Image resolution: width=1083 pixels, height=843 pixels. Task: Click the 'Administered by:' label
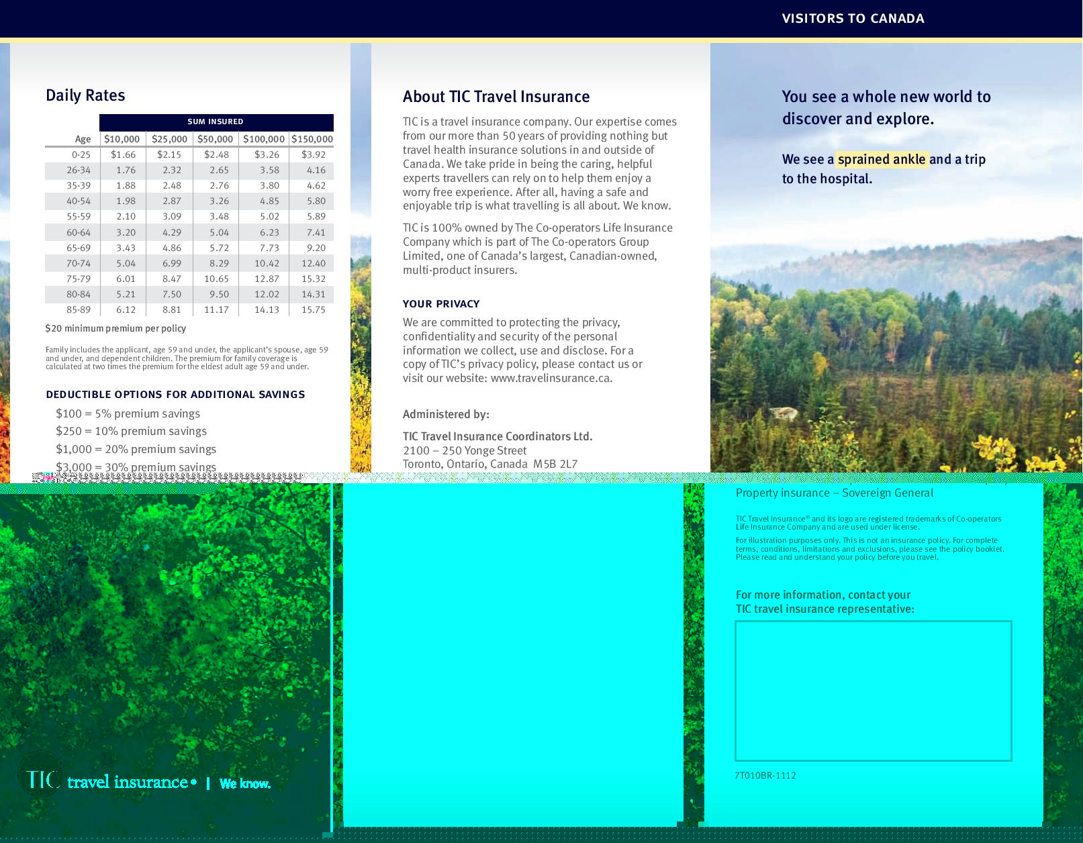(446, 415)
